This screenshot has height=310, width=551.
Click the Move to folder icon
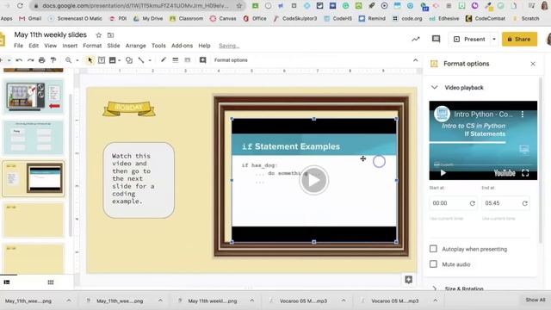(x=110, y=35)
